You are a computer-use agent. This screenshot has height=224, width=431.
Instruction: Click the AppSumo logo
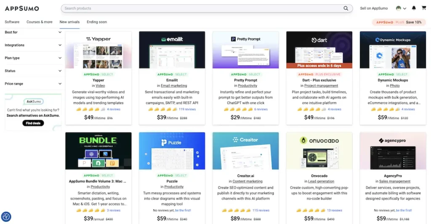[22, 8]
